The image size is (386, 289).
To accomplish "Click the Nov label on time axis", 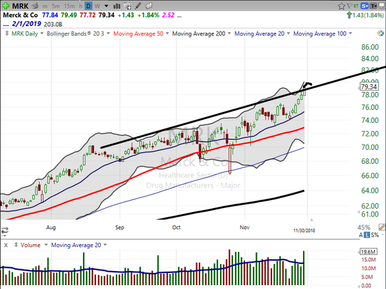I will coord(244,227).
